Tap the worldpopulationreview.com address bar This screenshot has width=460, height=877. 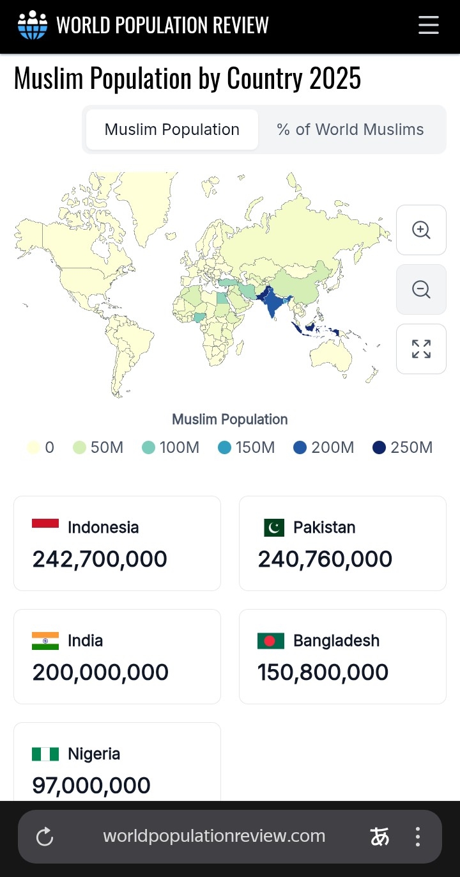(x=214, y=836)
